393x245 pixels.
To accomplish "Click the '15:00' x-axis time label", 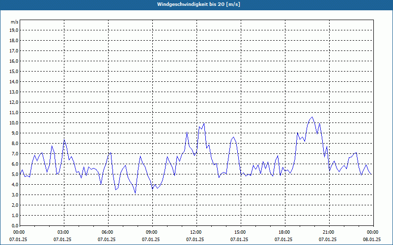I will point(241,232).
